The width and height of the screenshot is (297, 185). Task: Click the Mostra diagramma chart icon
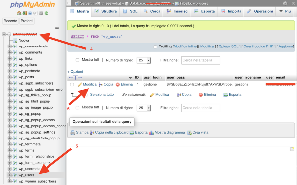point(151,133)
